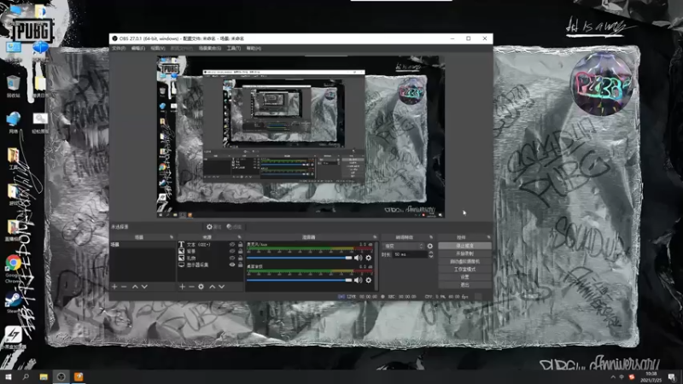
Task: Adjust the microphone/Aux volume slider
Action: 300,258
